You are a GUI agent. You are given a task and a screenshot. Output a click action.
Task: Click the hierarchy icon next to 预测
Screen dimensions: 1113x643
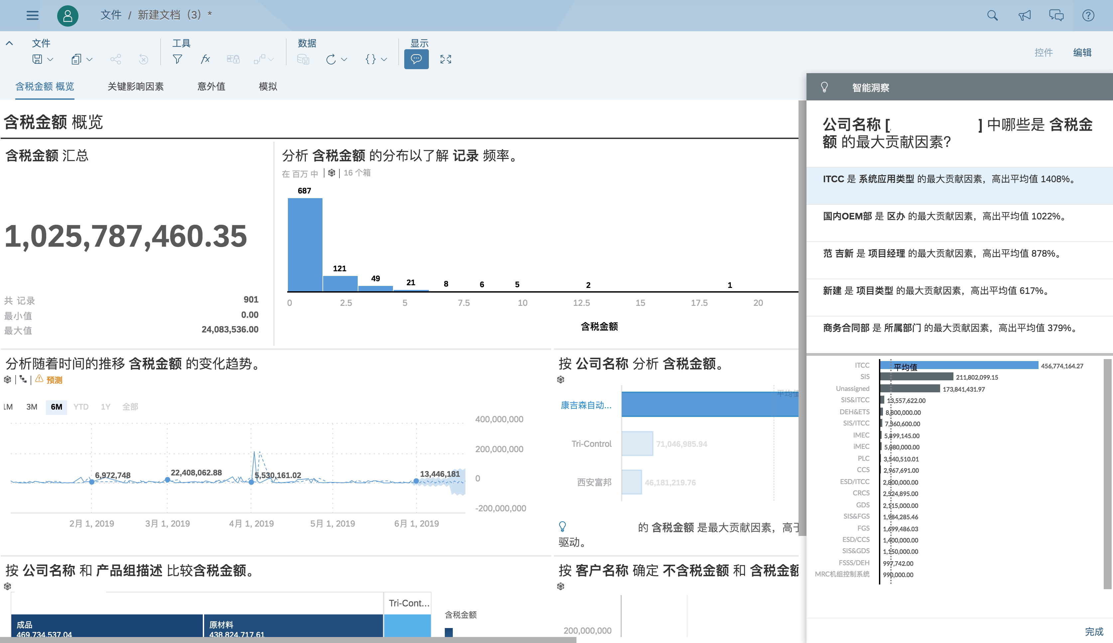click(x=23, y=379)
